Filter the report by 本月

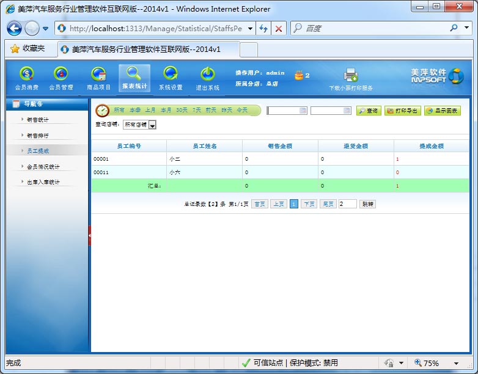tap(166, 111)
